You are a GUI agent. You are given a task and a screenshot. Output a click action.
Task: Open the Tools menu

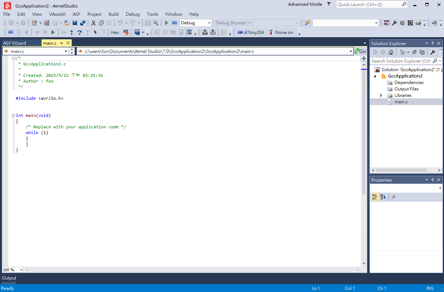point(152,14)
